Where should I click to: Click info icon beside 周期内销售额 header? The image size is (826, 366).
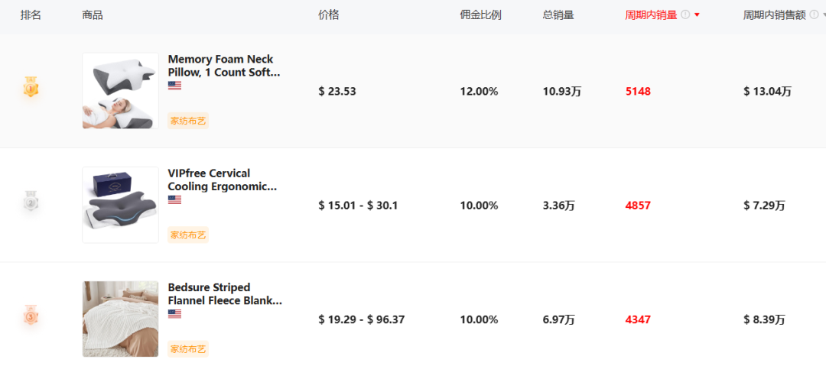click(x=814, y=15)
